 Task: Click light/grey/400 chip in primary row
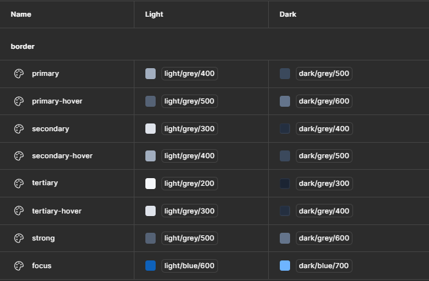click(190, 73)
